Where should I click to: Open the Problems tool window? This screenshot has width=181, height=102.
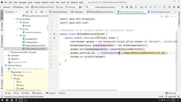point(38,93)
